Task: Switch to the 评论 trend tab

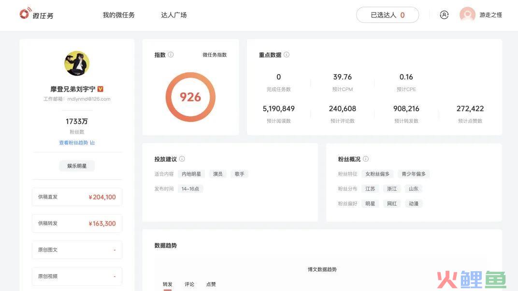Action: [189, 284]
